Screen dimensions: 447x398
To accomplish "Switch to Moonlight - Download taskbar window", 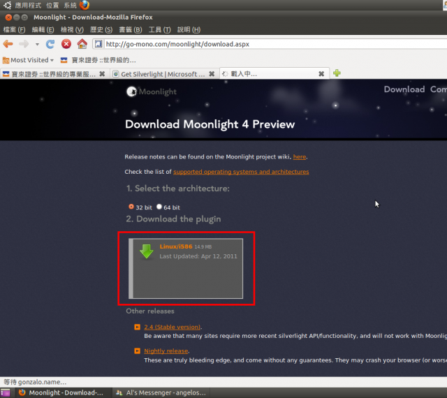I will point(62,392).
